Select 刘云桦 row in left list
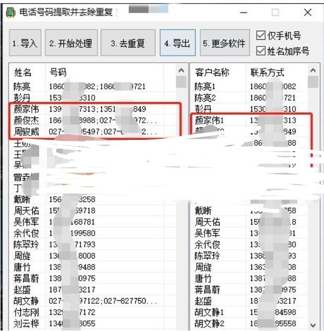Screen dimensions: 324x331 [x=26, y=324]
